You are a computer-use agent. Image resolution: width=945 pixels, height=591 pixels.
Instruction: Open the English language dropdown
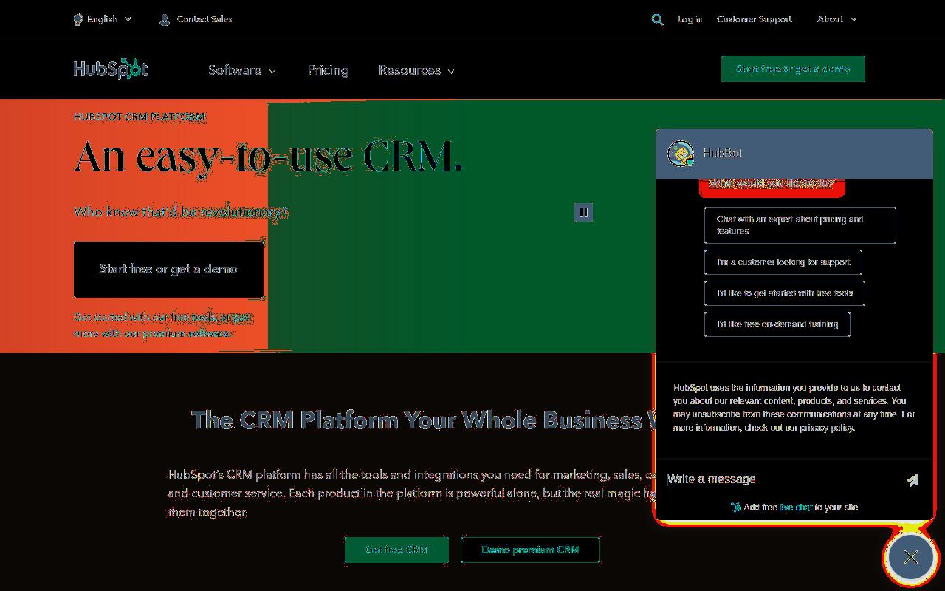pos(103,19)
